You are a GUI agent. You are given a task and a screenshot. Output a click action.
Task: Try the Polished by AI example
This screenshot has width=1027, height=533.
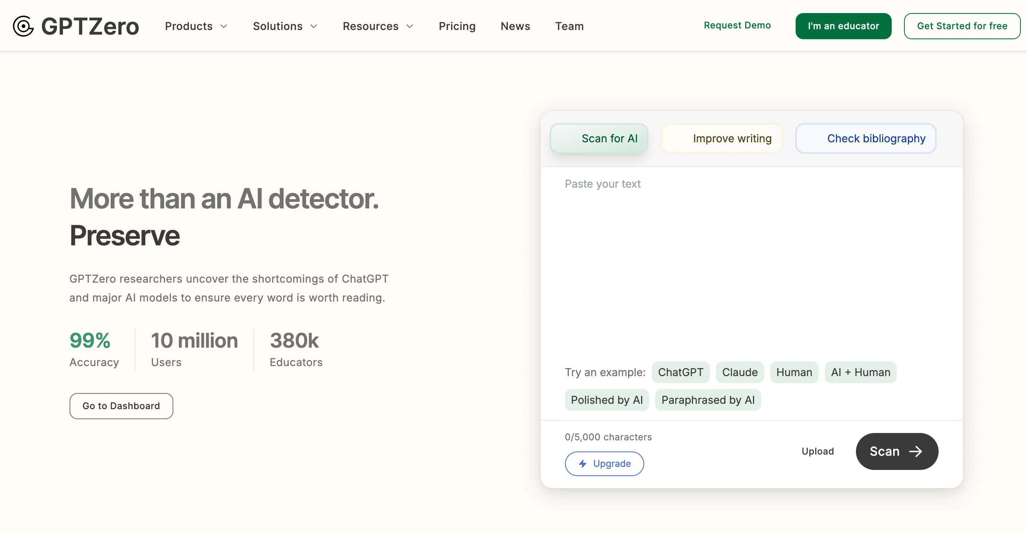[607, 400]
